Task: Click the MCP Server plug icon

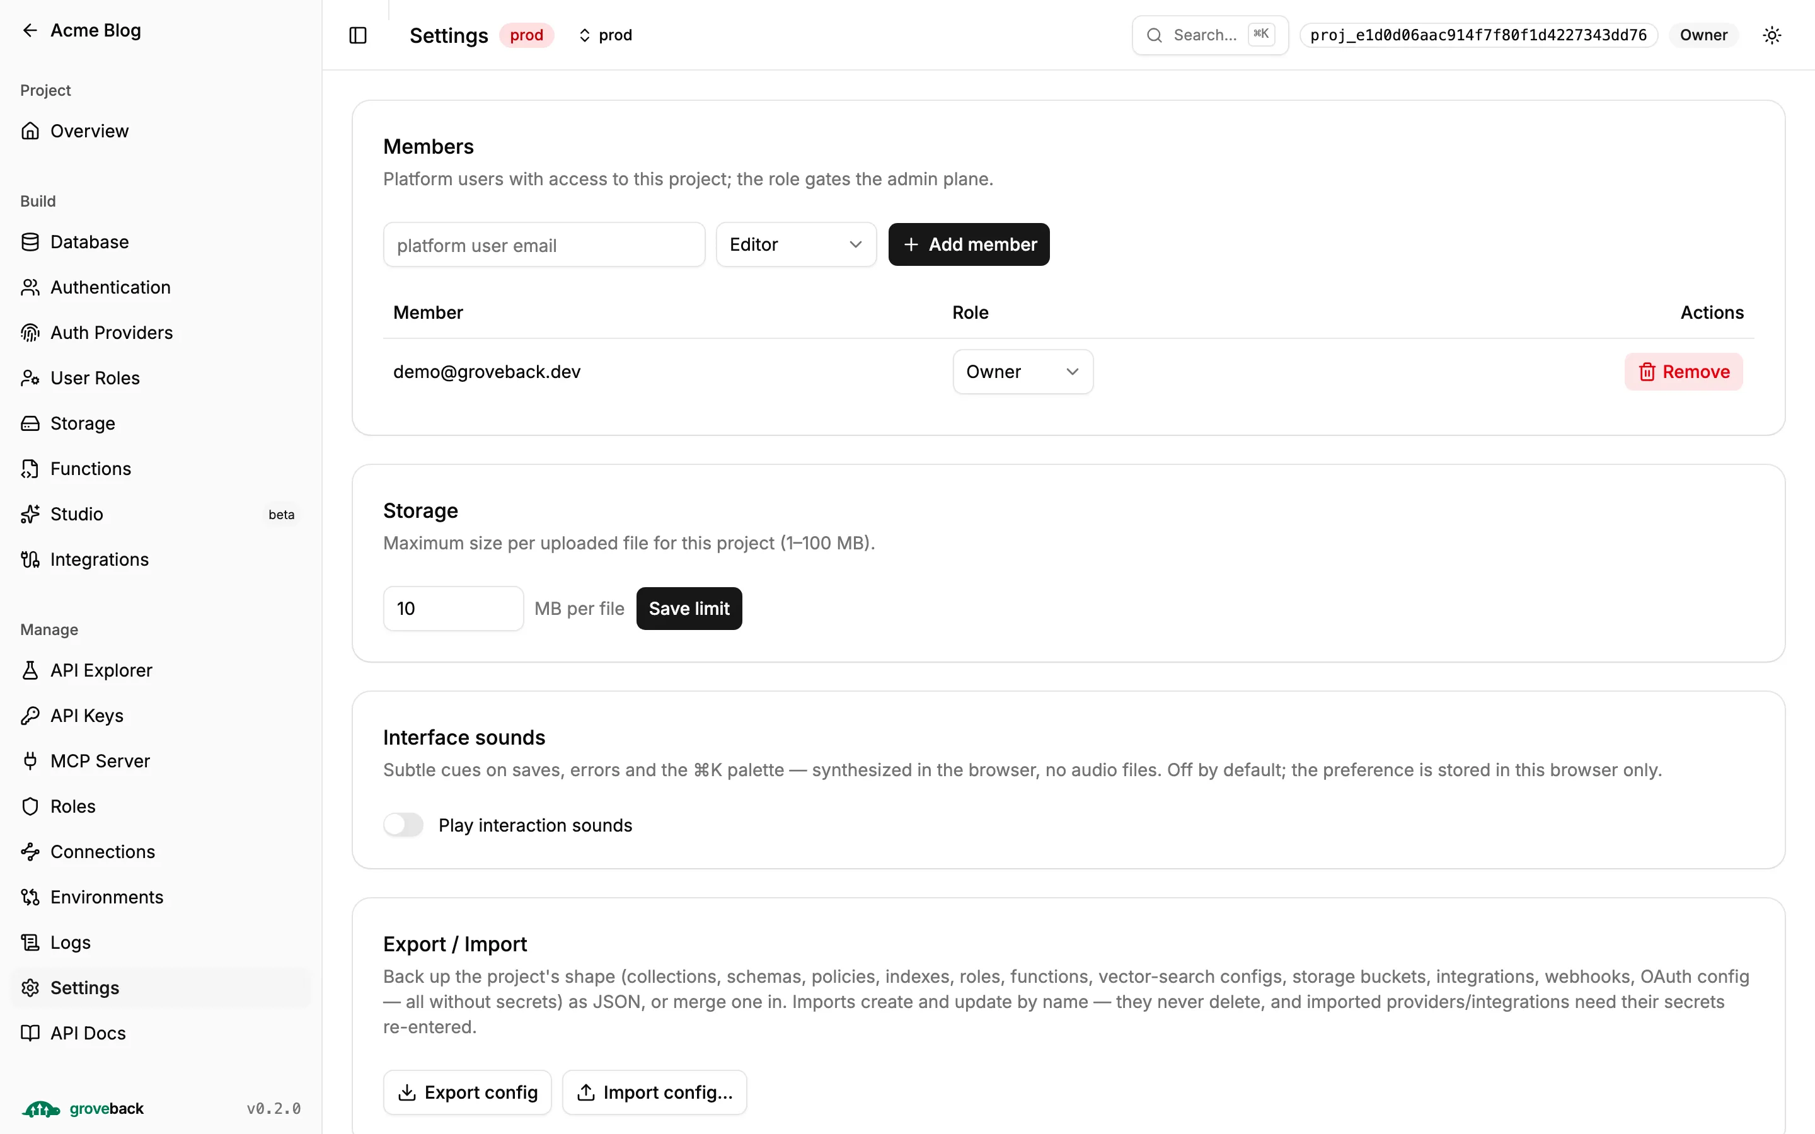Action: click(30, 761)
